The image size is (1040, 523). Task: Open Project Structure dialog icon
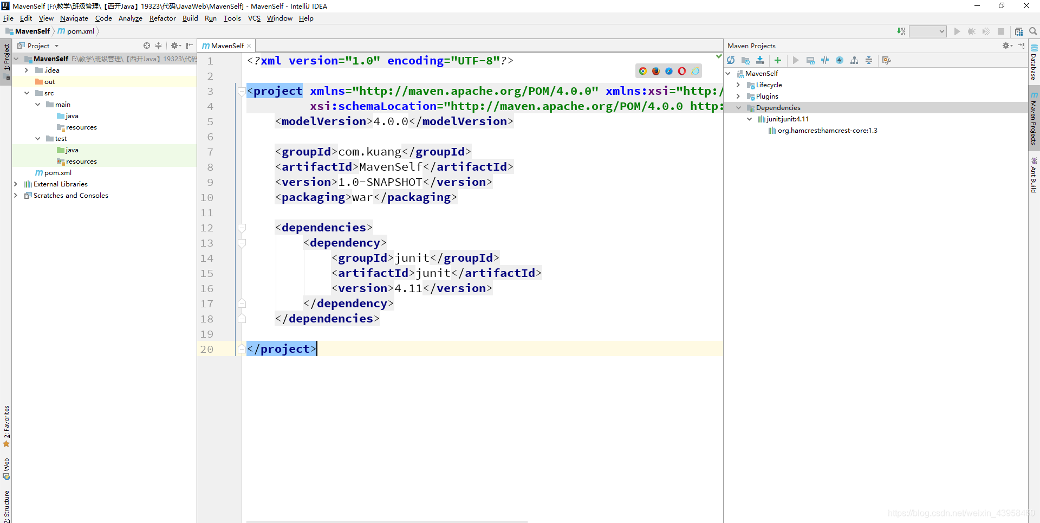pyautogui.click(x=1019, y=31)
